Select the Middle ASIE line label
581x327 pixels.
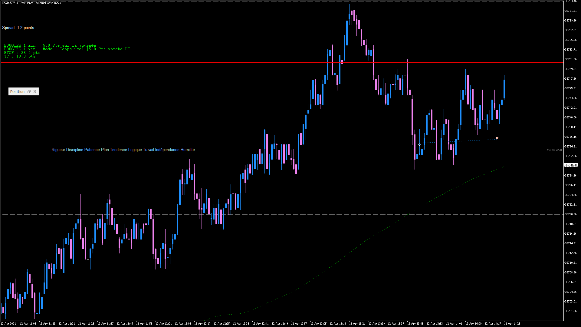point(554,150)
